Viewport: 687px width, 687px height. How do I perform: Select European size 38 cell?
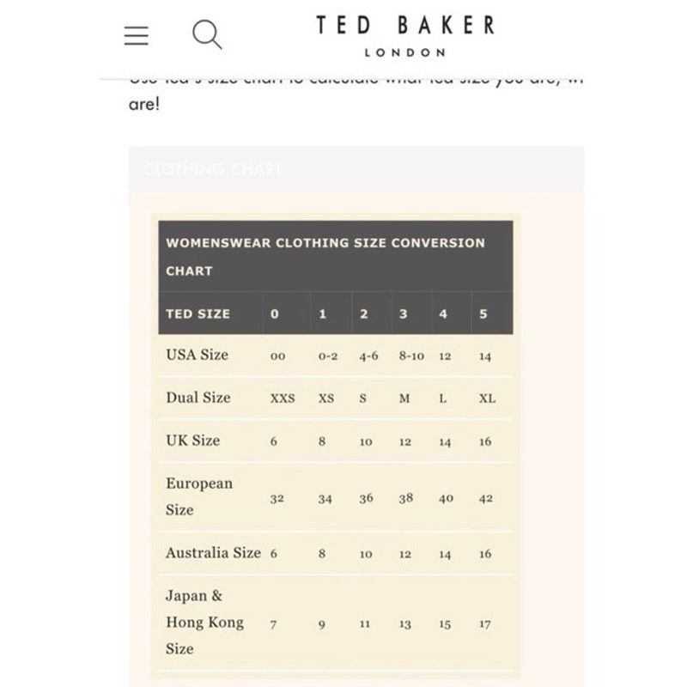coord(405,498)
